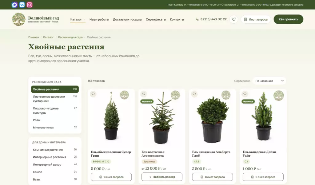Image resolution: width=315 pixels, height=185 pixels.
Task: Select Лиственные деревья и кустарники category
Action: [55, 99]
